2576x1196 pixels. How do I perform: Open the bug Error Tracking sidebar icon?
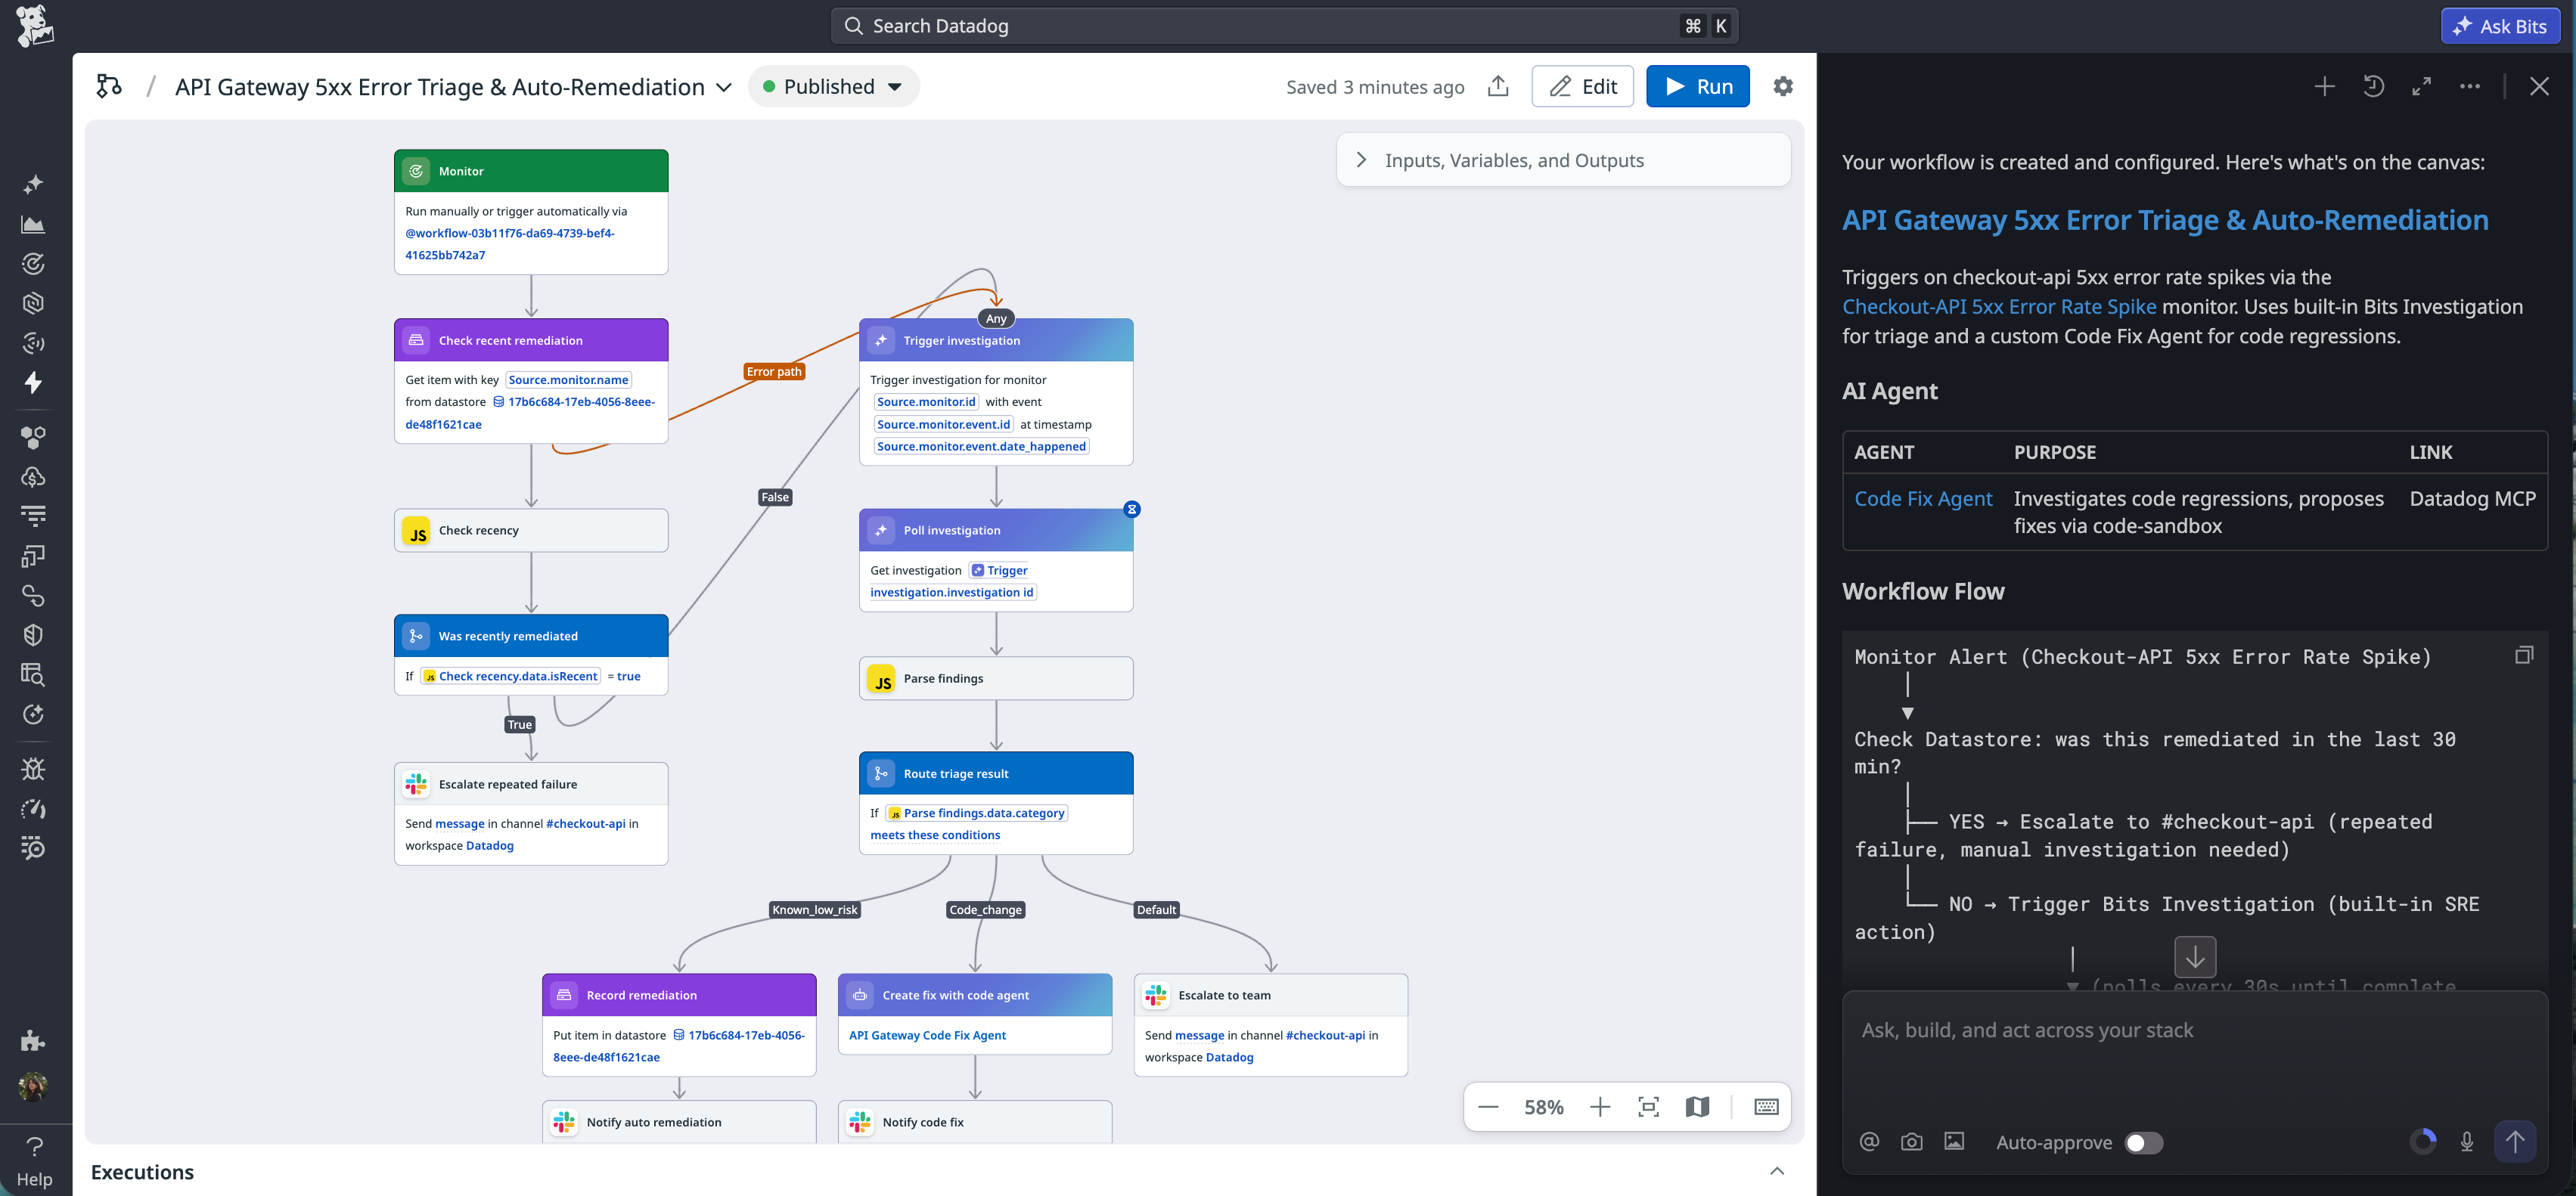pyautogui.click(x=34, y=768)
